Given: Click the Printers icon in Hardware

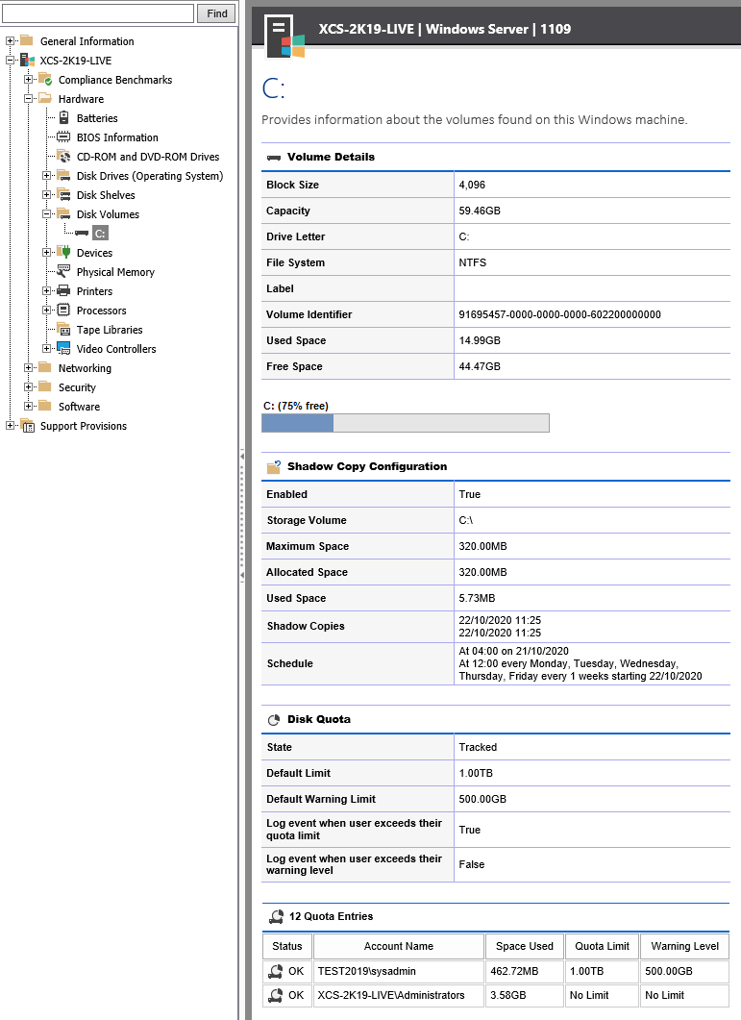Looking at the screenshot, I should [x=63, y=291].
